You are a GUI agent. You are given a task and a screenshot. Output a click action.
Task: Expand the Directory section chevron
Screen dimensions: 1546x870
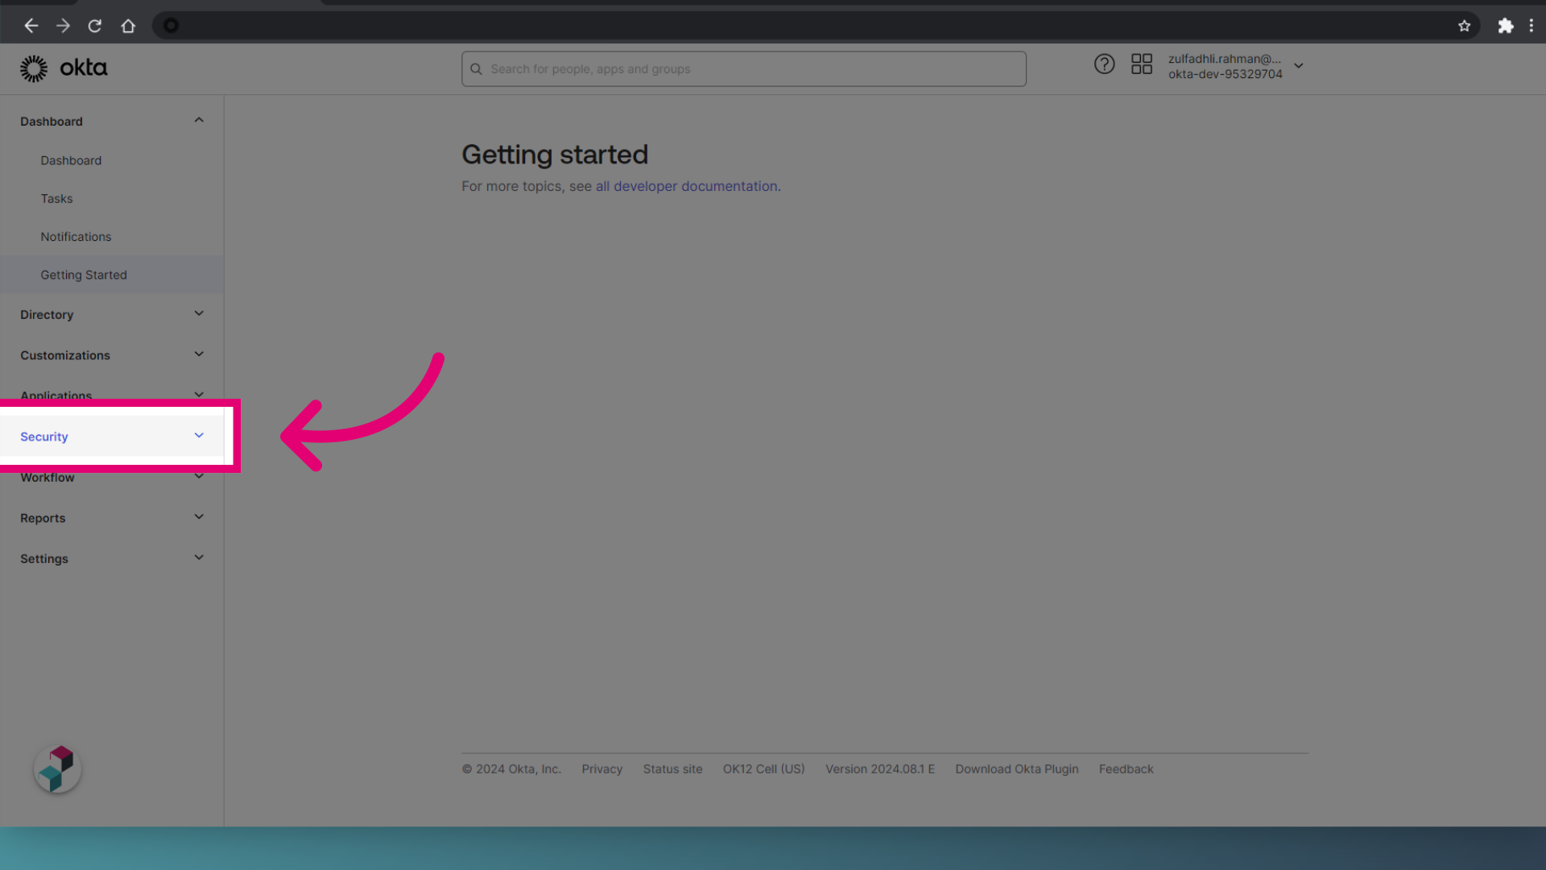pyautogui.click(x=199, y=313)
